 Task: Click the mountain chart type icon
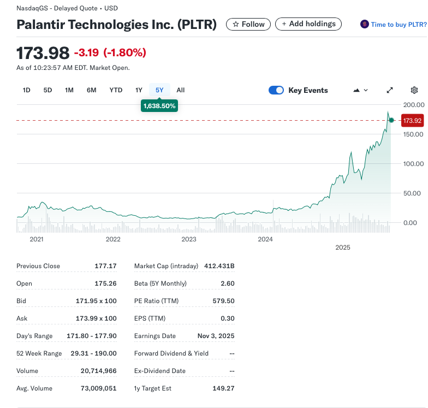click(356, 90)
